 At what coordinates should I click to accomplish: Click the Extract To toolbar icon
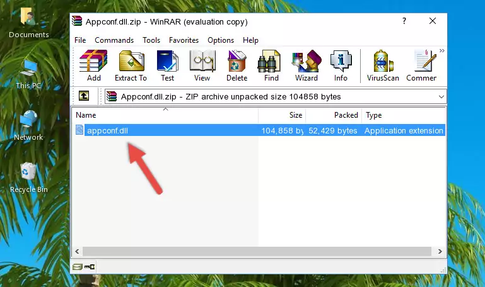[131, 65]
